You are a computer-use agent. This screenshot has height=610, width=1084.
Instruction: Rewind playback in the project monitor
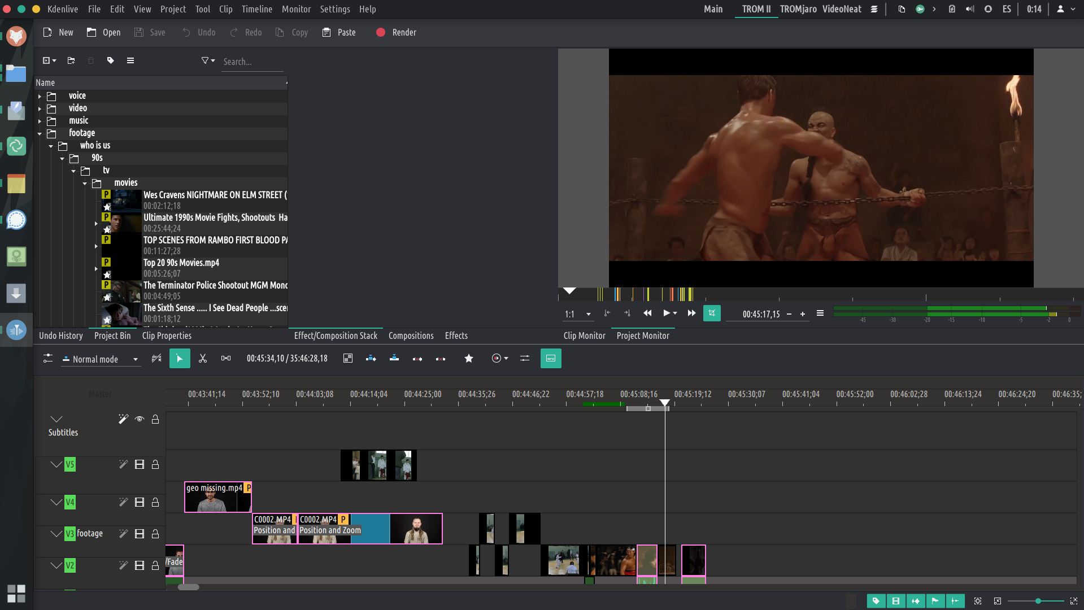pos(647,313)
